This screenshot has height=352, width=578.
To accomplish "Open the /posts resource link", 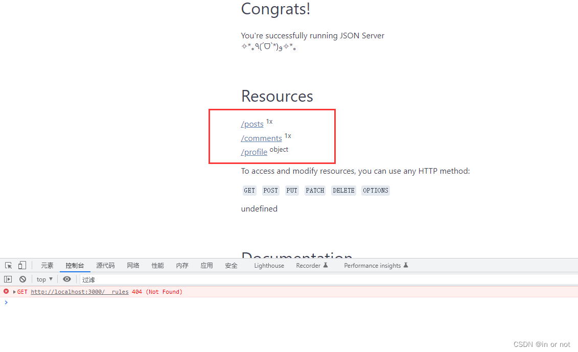I will [252, 124].
